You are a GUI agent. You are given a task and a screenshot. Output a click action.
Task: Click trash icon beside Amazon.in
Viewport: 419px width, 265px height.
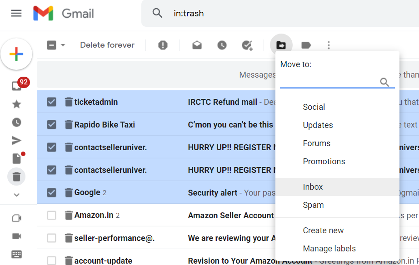69,215
